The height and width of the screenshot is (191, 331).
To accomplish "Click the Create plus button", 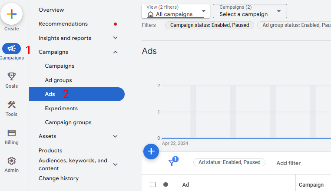I will pyautogui.click(x=12, y=14).
